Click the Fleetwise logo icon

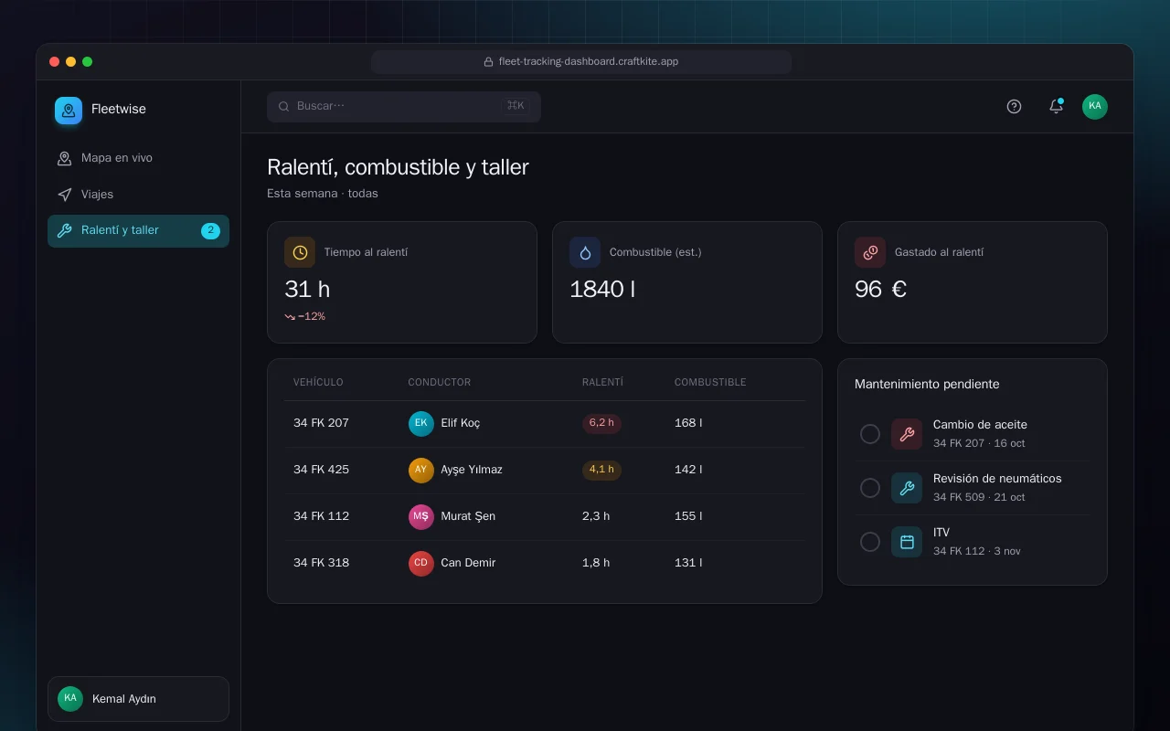pos(69,111)
